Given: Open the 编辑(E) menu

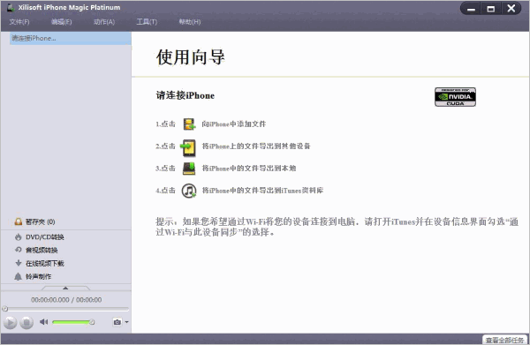Looking at the screenshot, I should [61, 22].
